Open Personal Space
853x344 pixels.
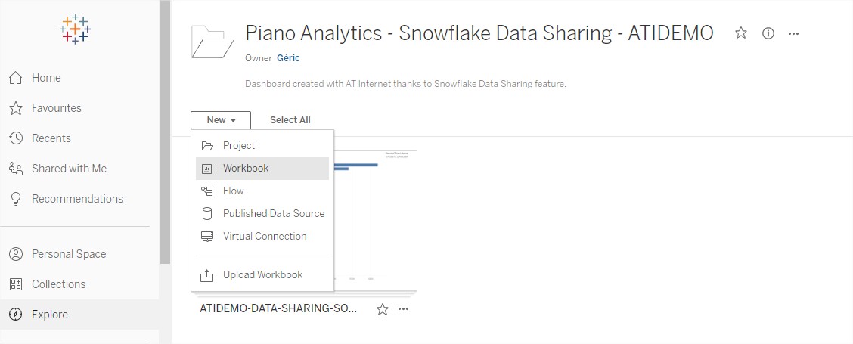pyautogui.click(x=68, y=254)
